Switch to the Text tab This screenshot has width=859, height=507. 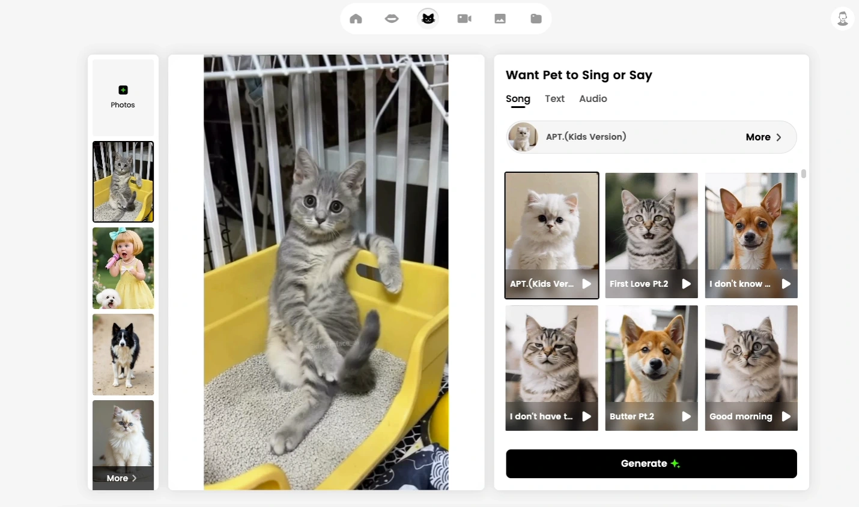(x=554, y=98)
